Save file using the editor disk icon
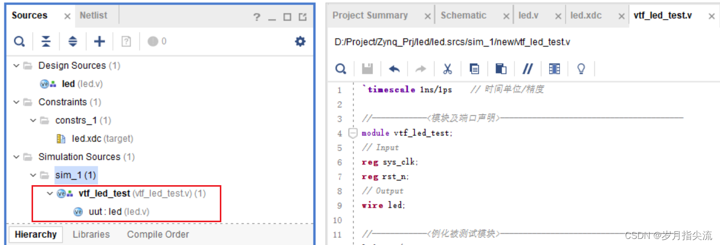Image resolution: width=720 pixels, height=245 pixels. 367,68
